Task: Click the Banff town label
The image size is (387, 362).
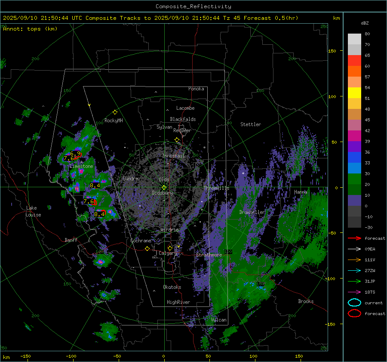Action: click(71, 240)
